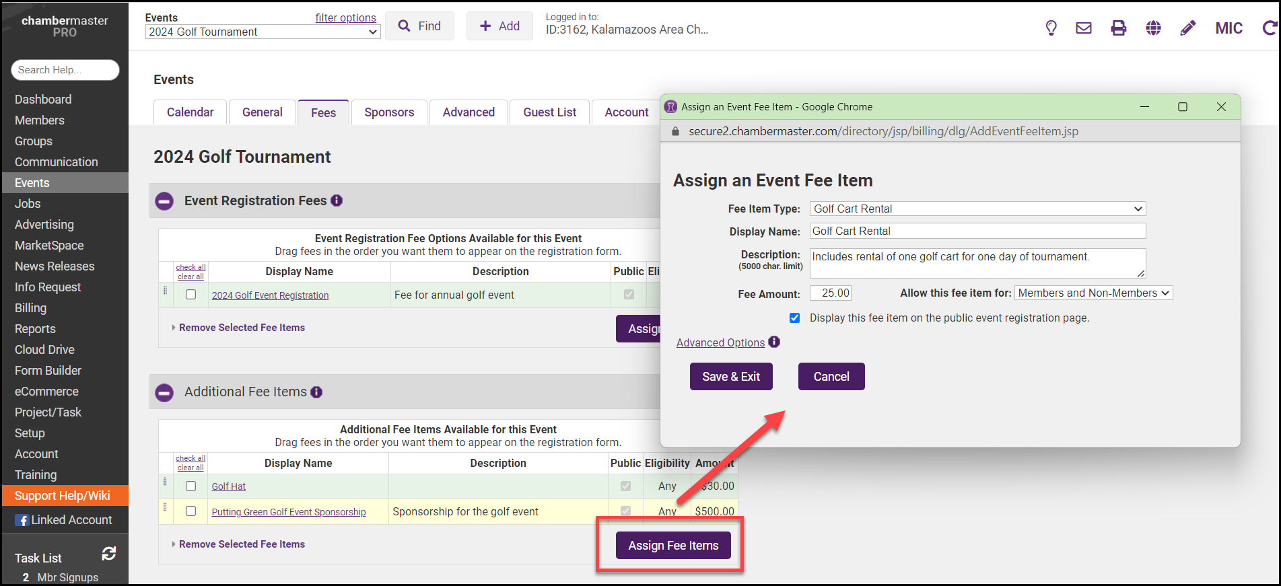Click the printer icon in header
Viewport: 1281px width, 586px height.
(x=1118, y=28)
